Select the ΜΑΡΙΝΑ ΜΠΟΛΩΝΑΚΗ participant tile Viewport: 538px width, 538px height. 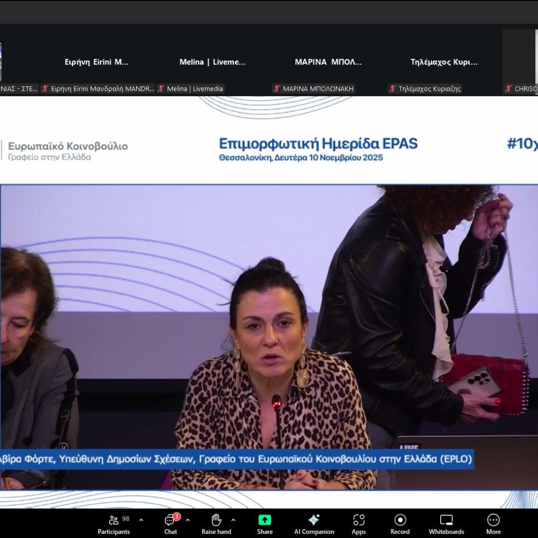pyautogui.click(x=328, y=62)
